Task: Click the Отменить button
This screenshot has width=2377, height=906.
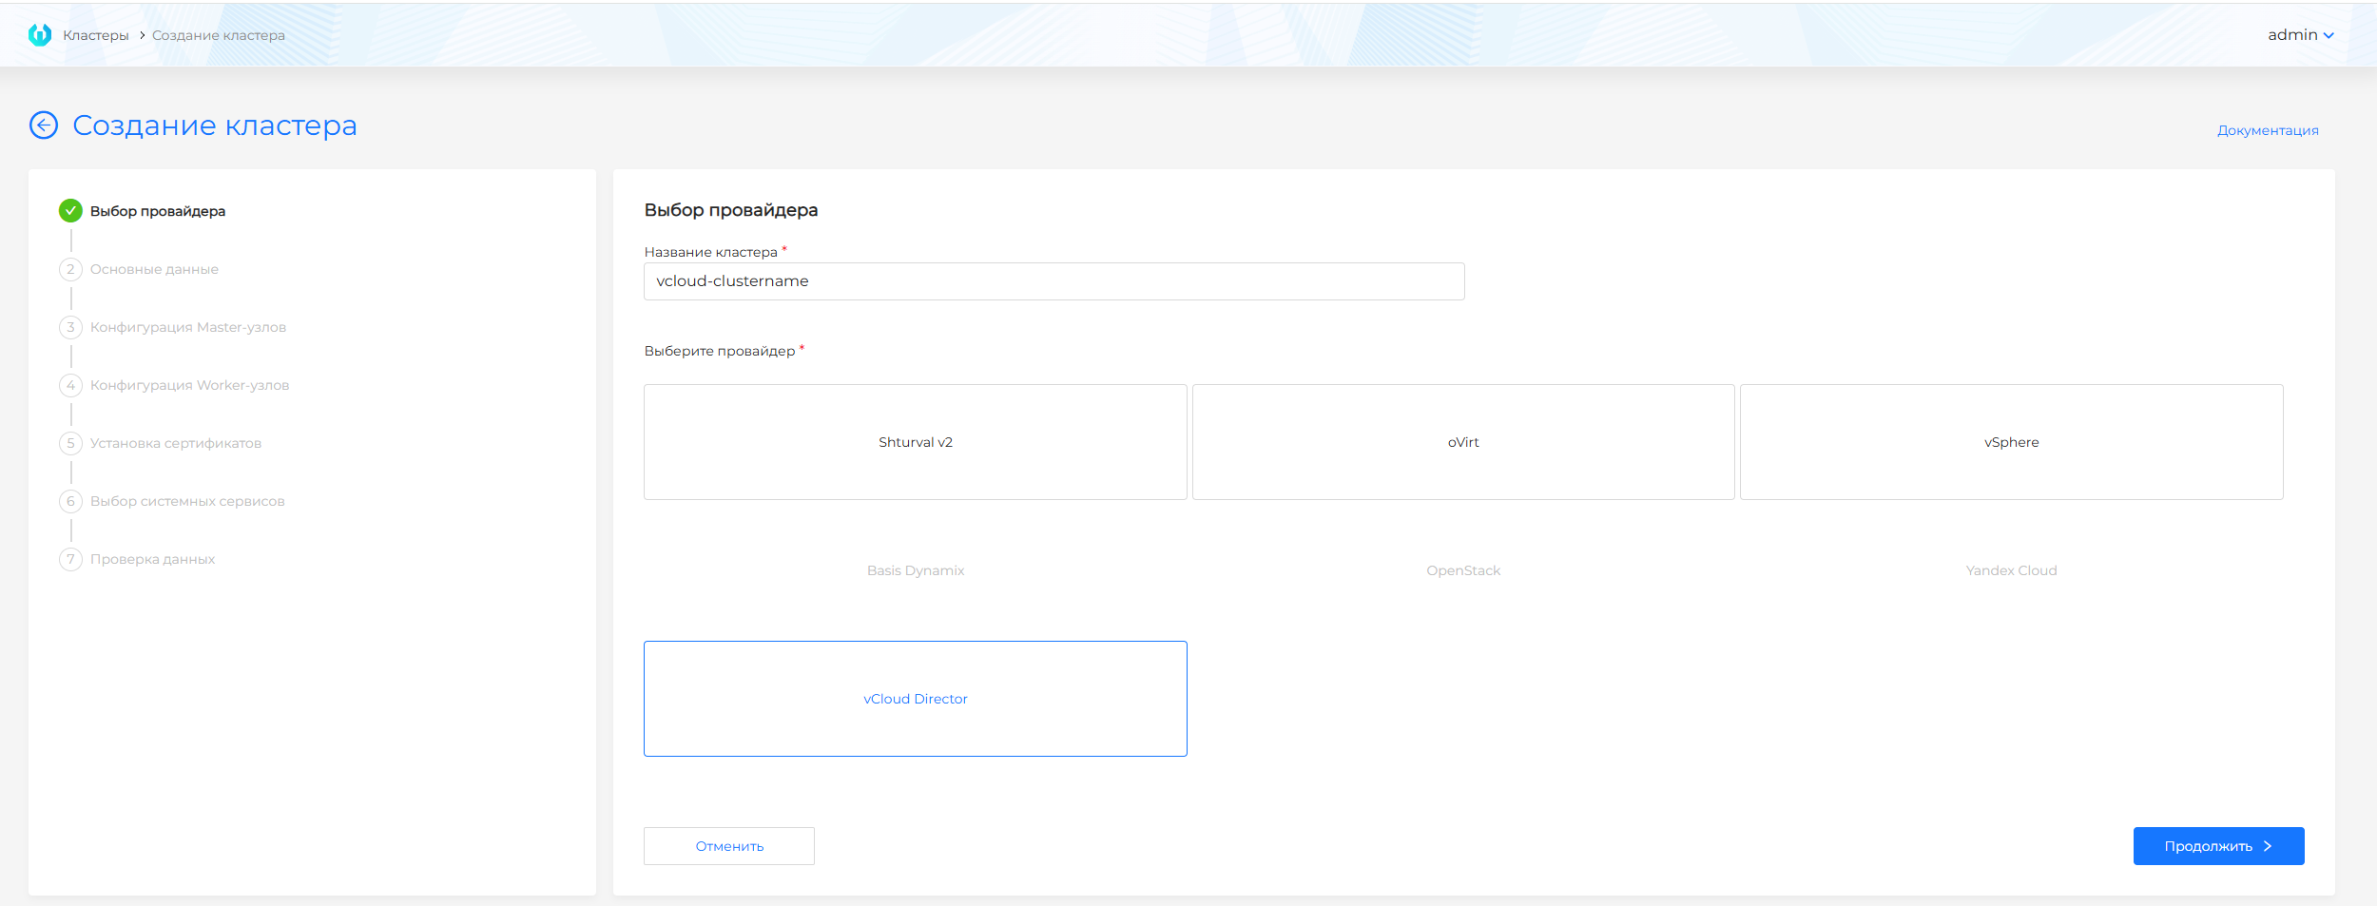Action: pyautogui.click(x=729, y=846)
